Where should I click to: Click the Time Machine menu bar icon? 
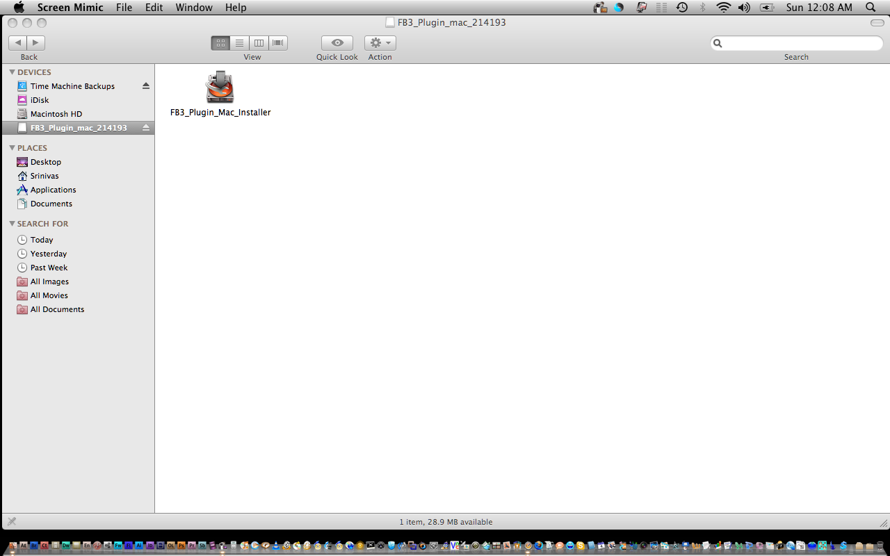[682, 8]
